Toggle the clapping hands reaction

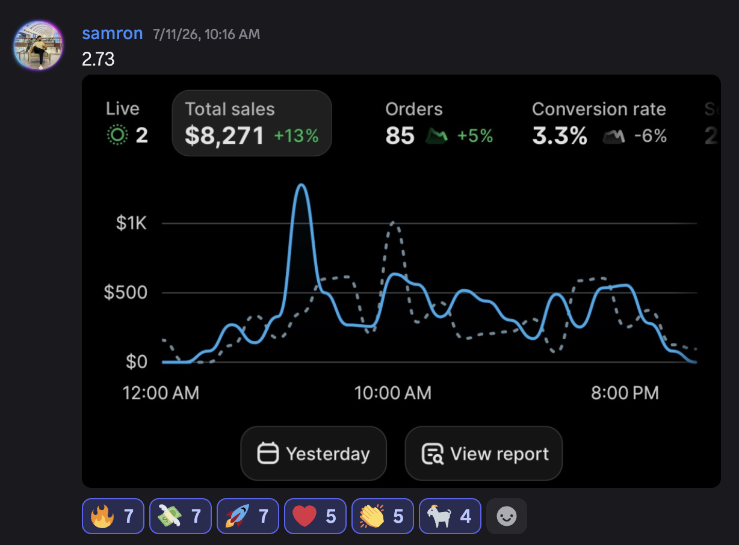point(383,516)
